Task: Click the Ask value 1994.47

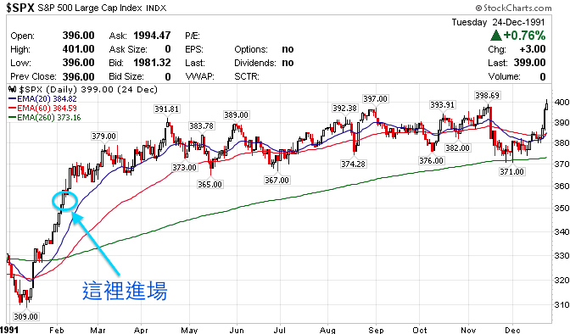Action: pos(152,36)
